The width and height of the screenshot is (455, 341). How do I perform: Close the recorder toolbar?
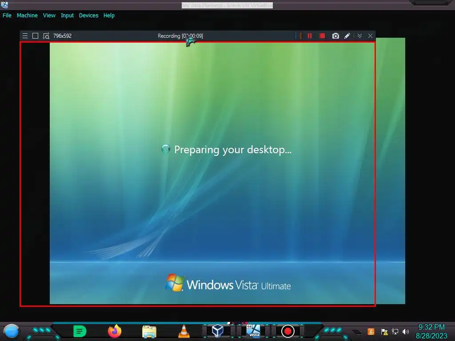tap(370, 36)
